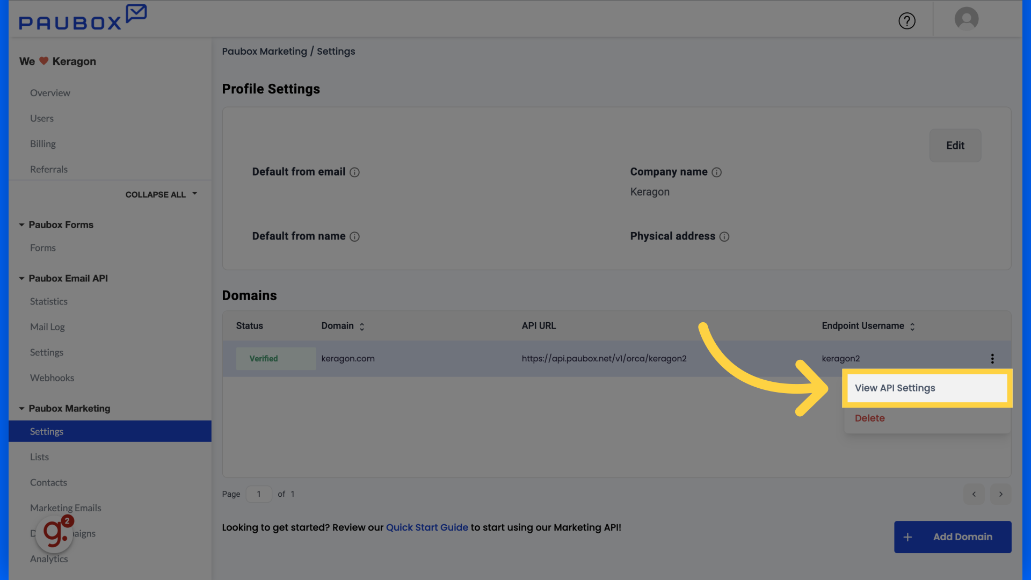Select View API Settings menu option
This screenshot has width=1031, height=580.
(x=927, y=388)
